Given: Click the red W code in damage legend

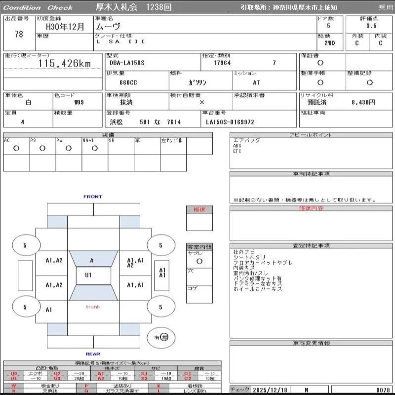Looking at the screenshot, I should 13,385.
